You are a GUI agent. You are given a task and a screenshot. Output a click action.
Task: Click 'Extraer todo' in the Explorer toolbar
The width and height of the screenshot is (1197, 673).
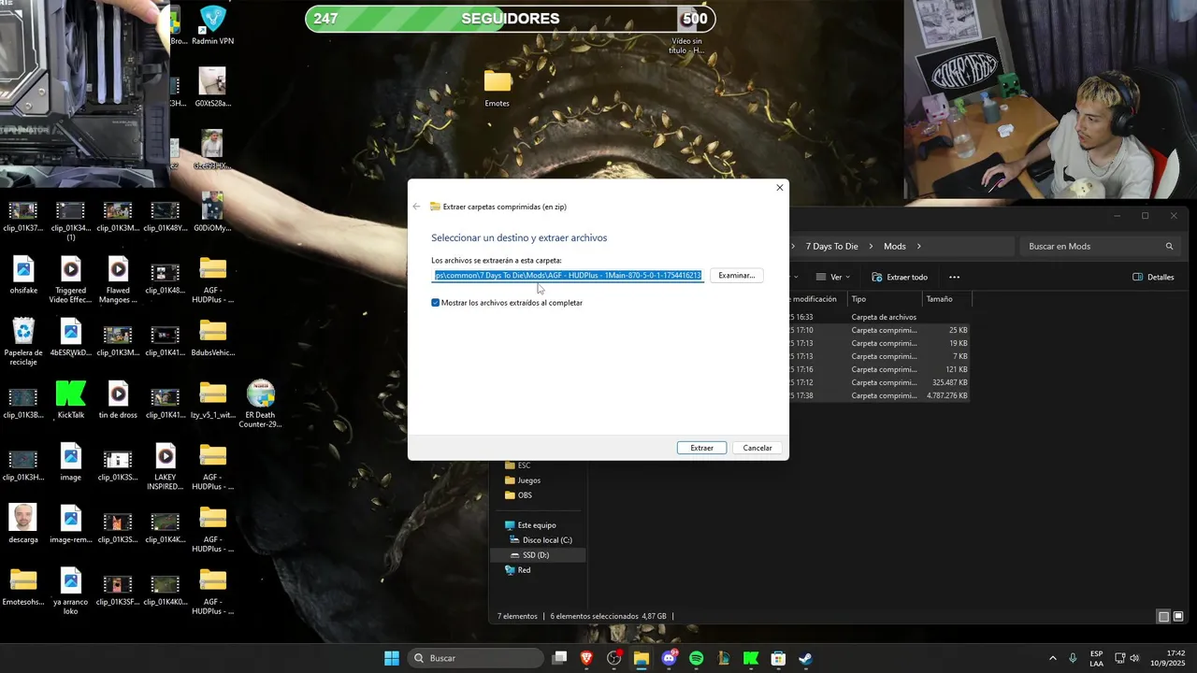pos(900,278)
